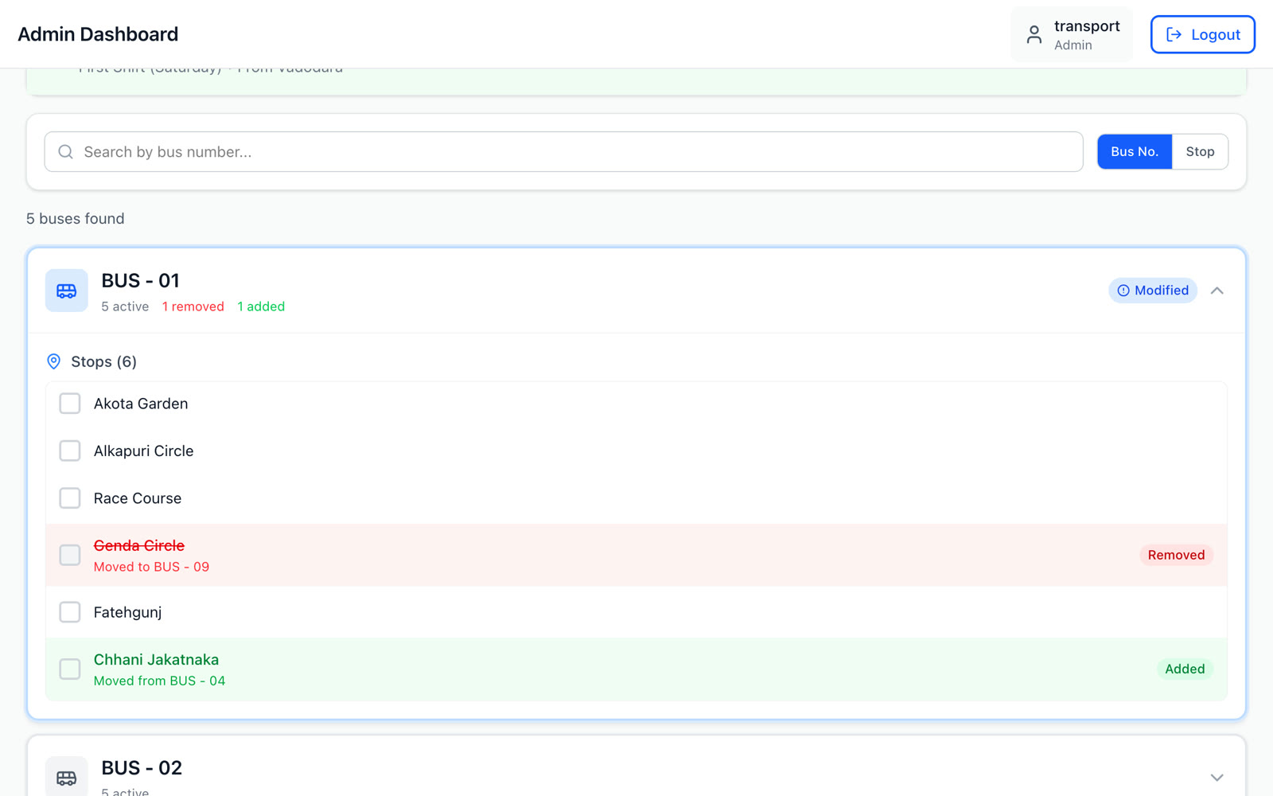Focus the Search by bus number field
The image size is (1273, 796).
click(563, 152)
